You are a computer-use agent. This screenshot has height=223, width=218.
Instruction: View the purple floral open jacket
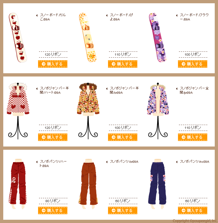[x=158, y=111]
